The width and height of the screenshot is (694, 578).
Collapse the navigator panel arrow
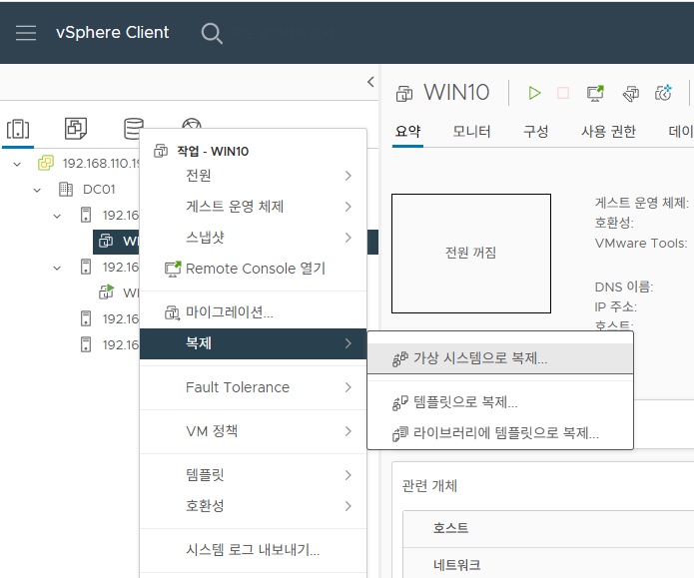tap(370, 82)
